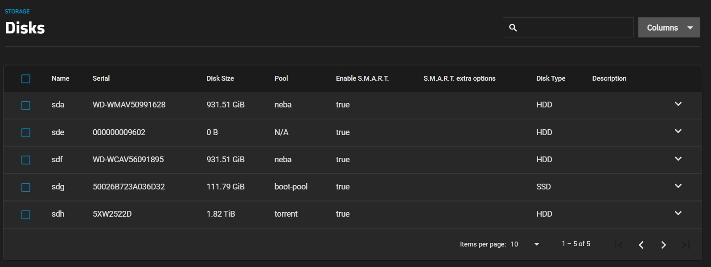This screenshot has height=267, width=711.
Task: Go to the next page
Action: 663,245
